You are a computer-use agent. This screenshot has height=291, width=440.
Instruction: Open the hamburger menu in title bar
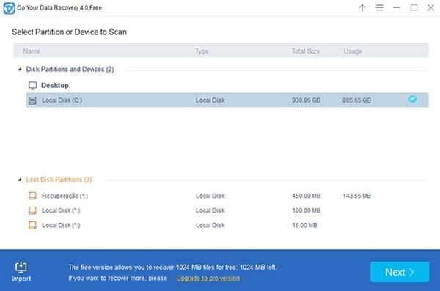(x=380, y=7)
